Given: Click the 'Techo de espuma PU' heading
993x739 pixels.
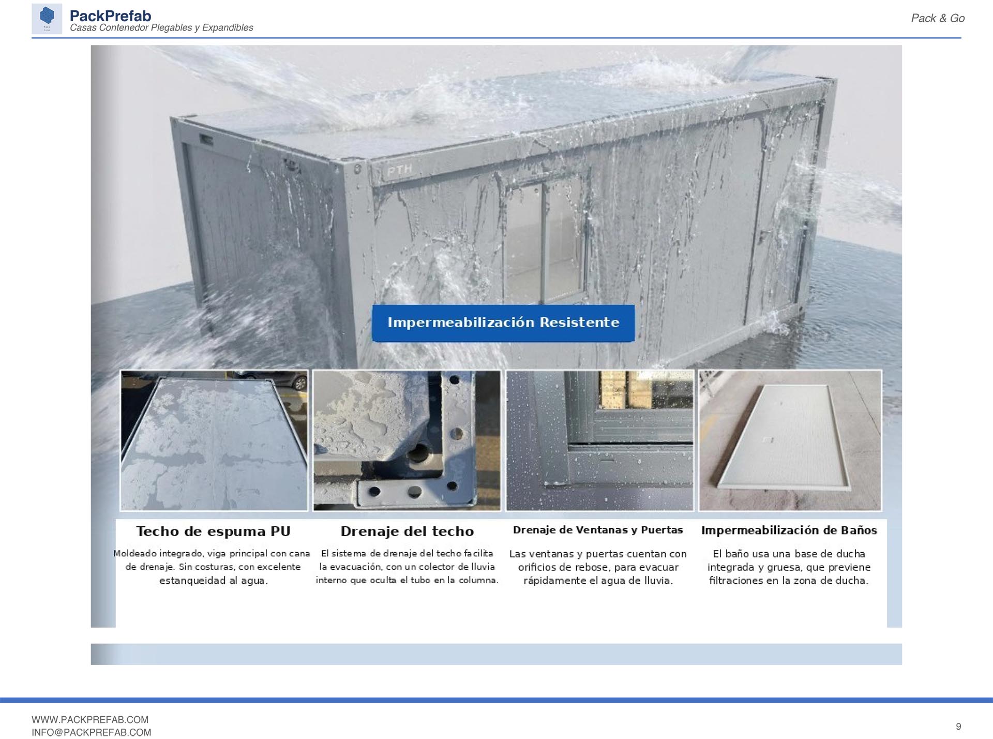Looking at the screenshot, I should (x=213, y=531).
